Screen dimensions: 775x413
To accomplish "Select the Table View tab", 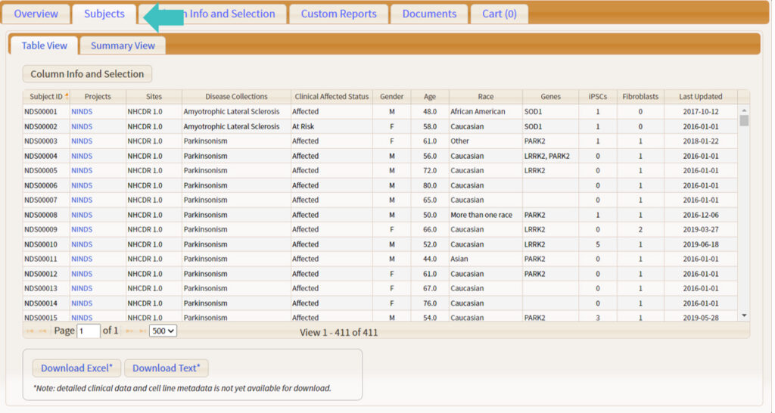I will (44, 45).
